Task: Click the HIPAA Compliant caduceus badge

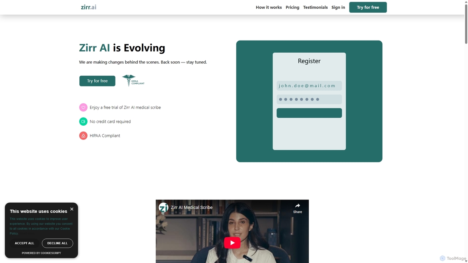Action: pos(133,80)
